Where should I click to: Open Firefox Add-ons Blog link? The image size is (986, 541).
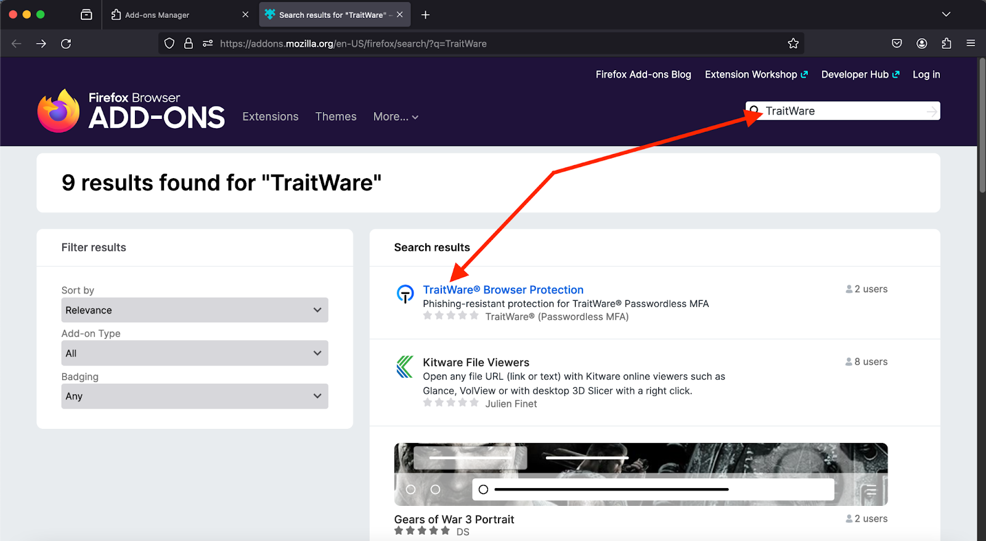click(643, 75)
